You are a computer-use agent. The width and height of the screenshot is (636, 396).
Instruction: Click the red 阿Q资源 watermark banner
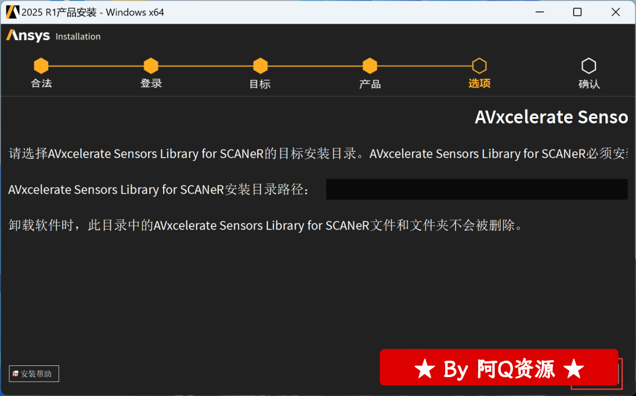tap(499, 367)
